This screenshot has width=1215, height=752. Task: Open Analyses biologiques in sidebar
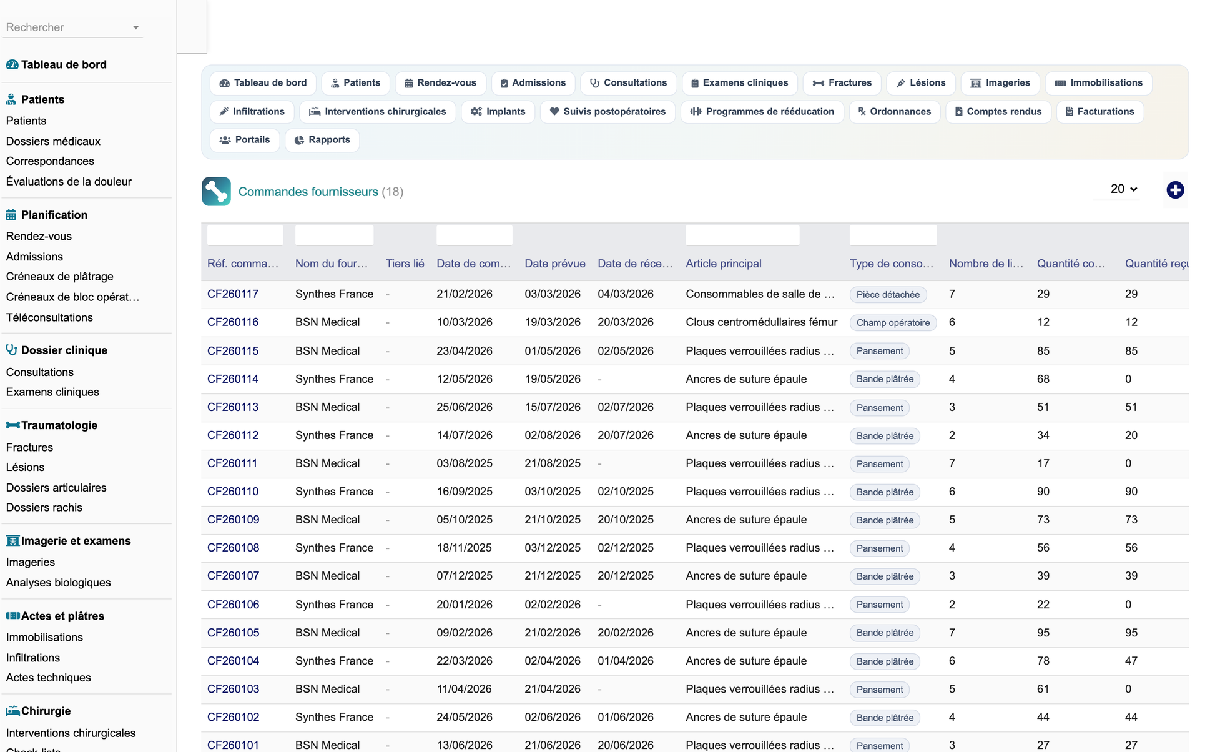(59, 583)
